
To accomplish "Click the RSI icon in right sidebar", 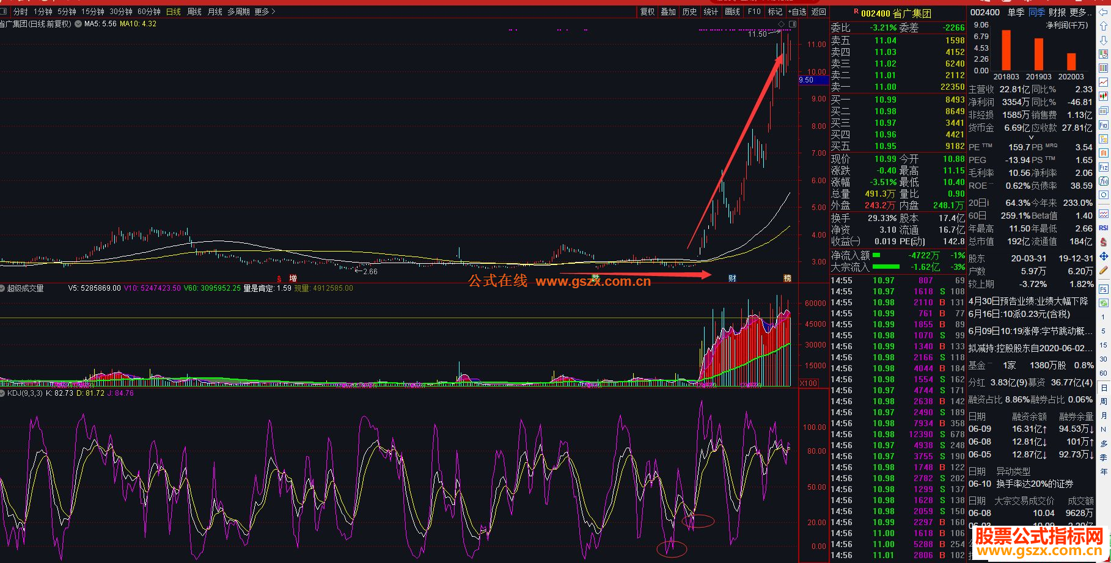I will 1104,228.
